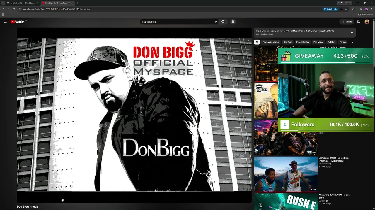
Task: Close the Loyalty BotRix tab
Action: [x=37, y=3]
